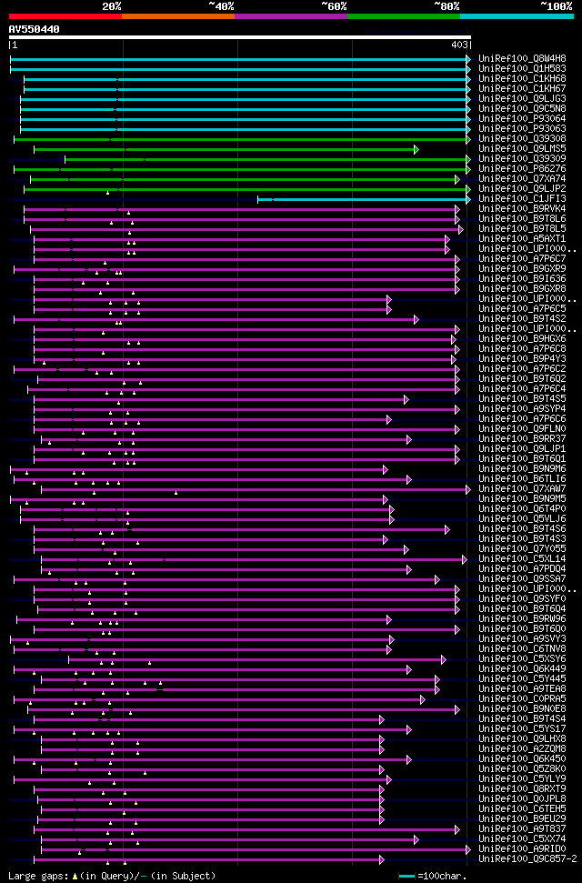Click the arrowhead ending the B9T4S6 alignment
This screenshot has width=582, height=883.
tap(447, 529)
